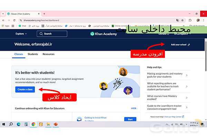Click the pencil icon beside Add your school
Image resolution: width=207 pixels, height=138 pixels.
[189, 45]
